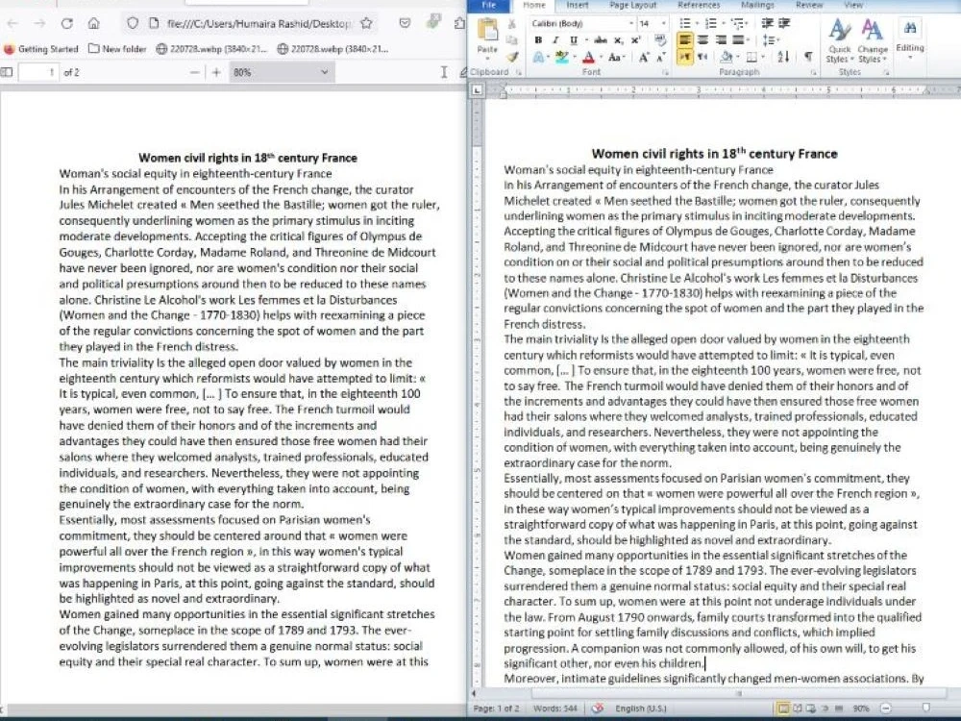
Task: Click Save to Pocket icon in browser
Action: point(405,23)
